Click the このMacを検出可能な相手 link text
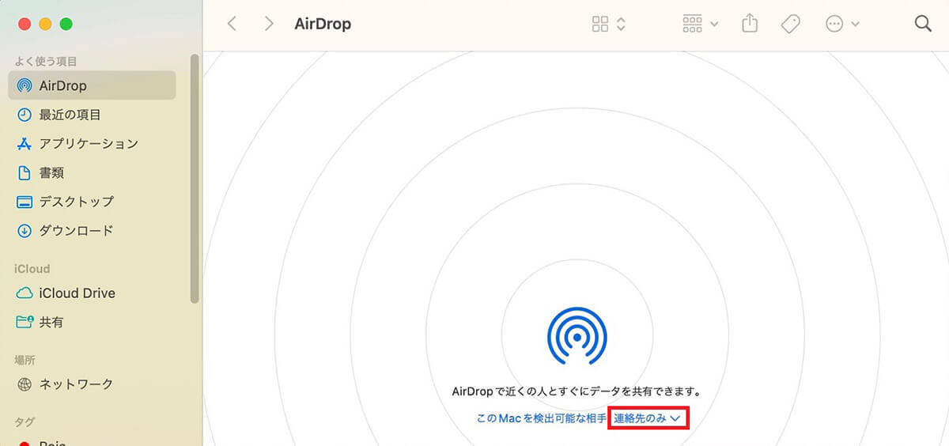 point(542,418)
